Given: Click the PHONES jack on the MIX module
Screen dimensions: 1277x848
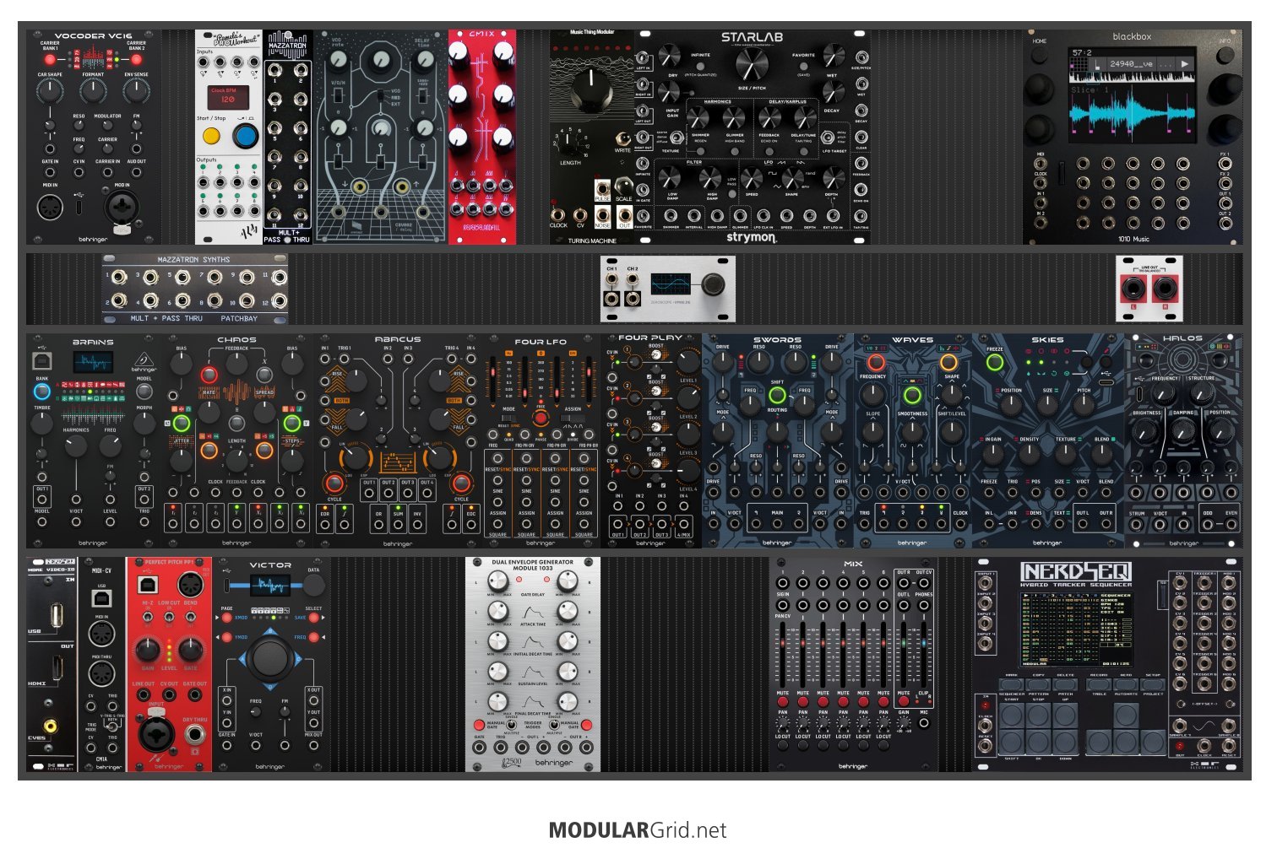Looking at the screenshot, I should pyautogui.click(x=924, y=605).
